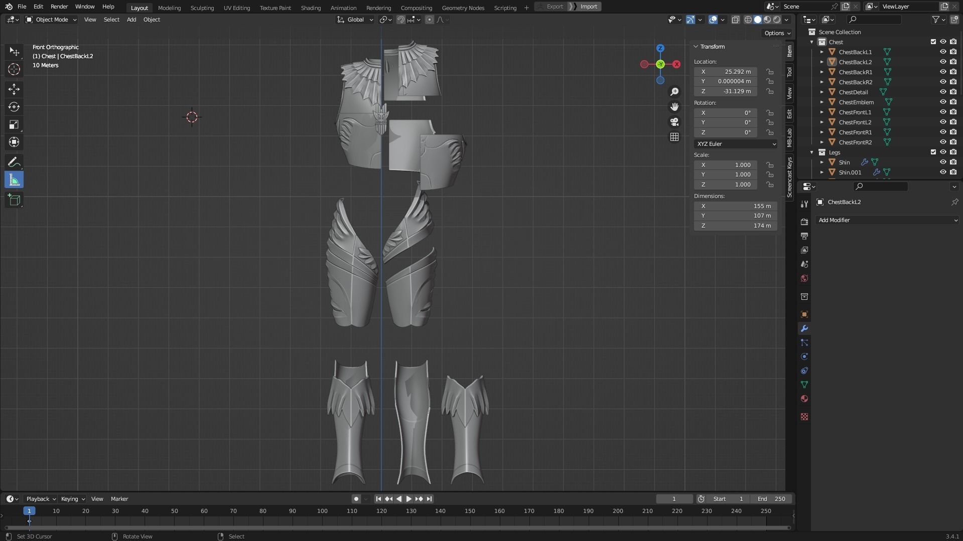
Task: Select the Annotate tool
Action: point(14,162)
